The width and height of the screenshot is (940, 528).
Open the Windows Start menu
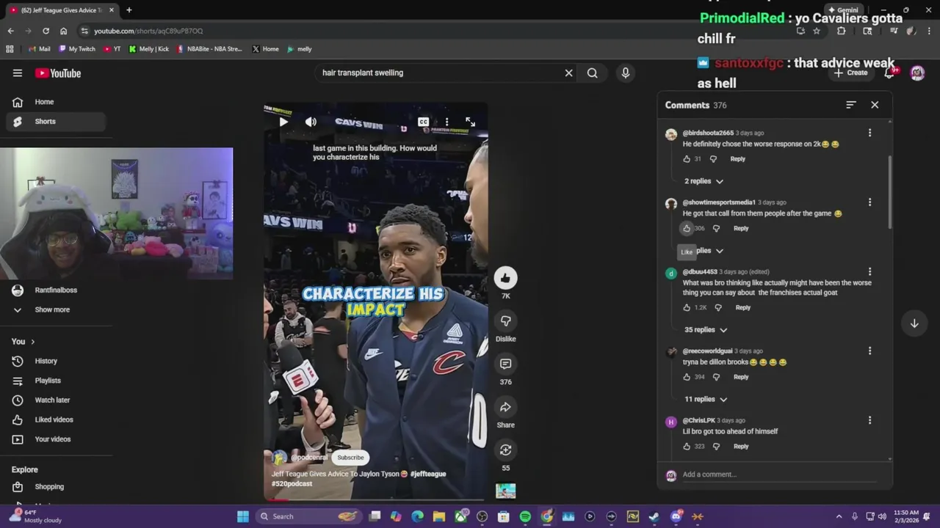pyautogui.click(x=243, y=516)
